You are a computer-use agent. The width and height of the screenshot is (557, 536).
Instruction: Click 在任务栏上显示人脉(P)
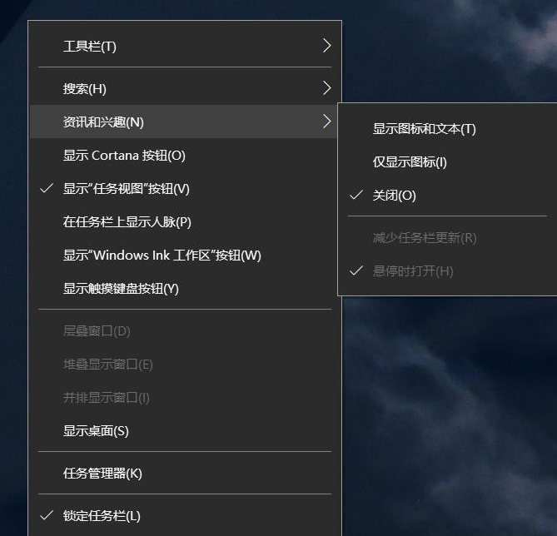point(127,222)
